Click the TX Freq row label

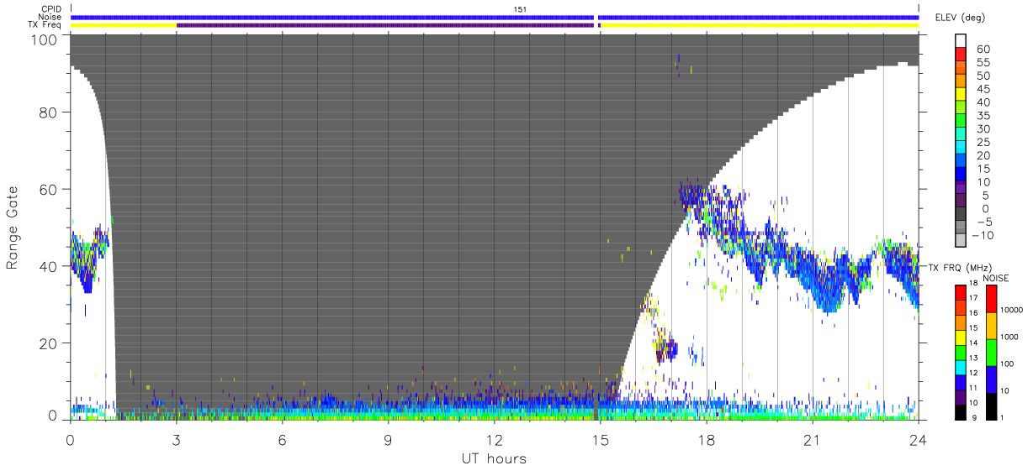(45, 25)
